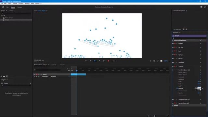Image resolution: width=208 pixels, height=117 pixels.
Task: Hide the Lip Sync behavior
Action: pos(173,55)
